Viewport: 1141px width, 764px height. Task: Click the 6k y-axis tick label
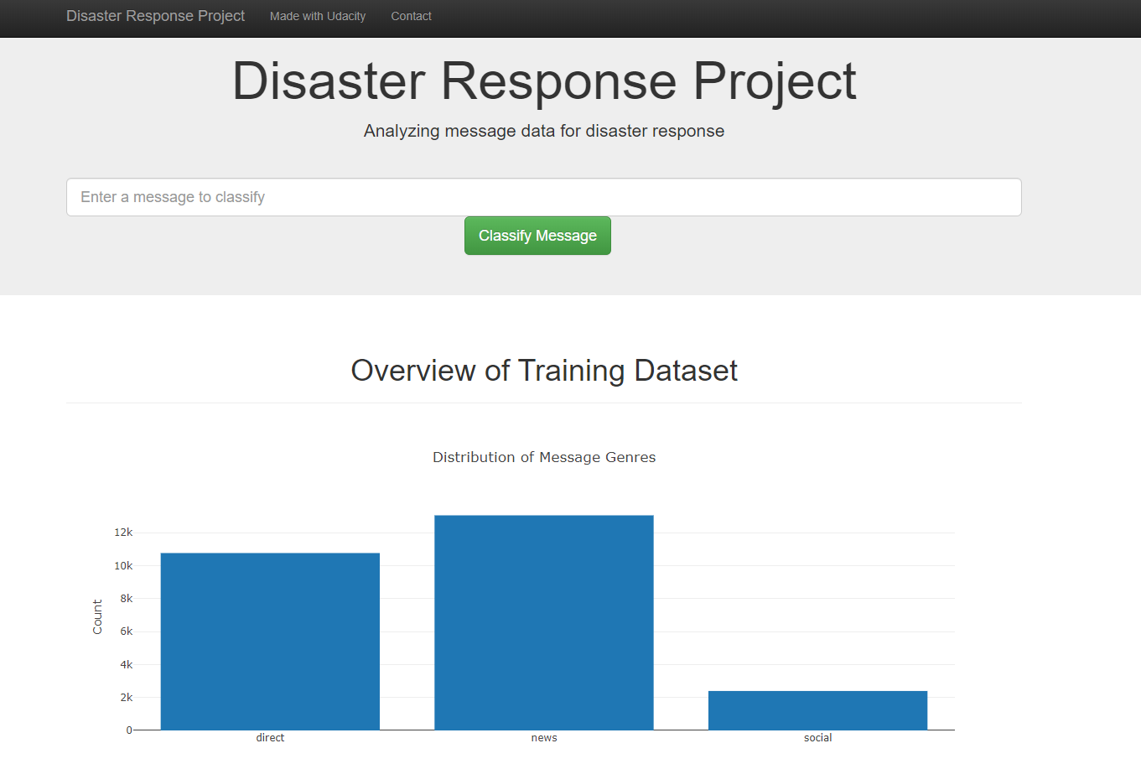coord(127,631)
